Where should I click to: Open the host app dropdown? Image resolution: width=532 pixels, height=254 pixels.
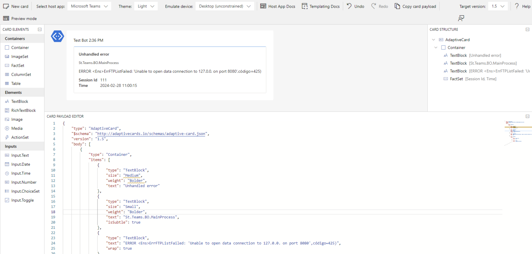click(89, 6)
